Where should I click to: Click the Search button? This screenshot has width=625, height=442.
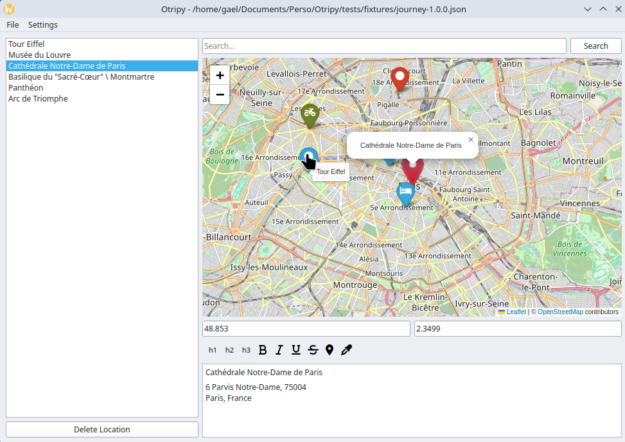(x=596, y=46)
